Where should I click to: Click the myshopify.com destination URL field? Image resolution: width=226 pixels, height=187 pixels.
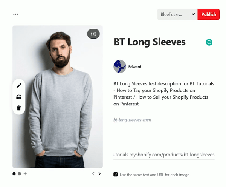pos(164,155)
